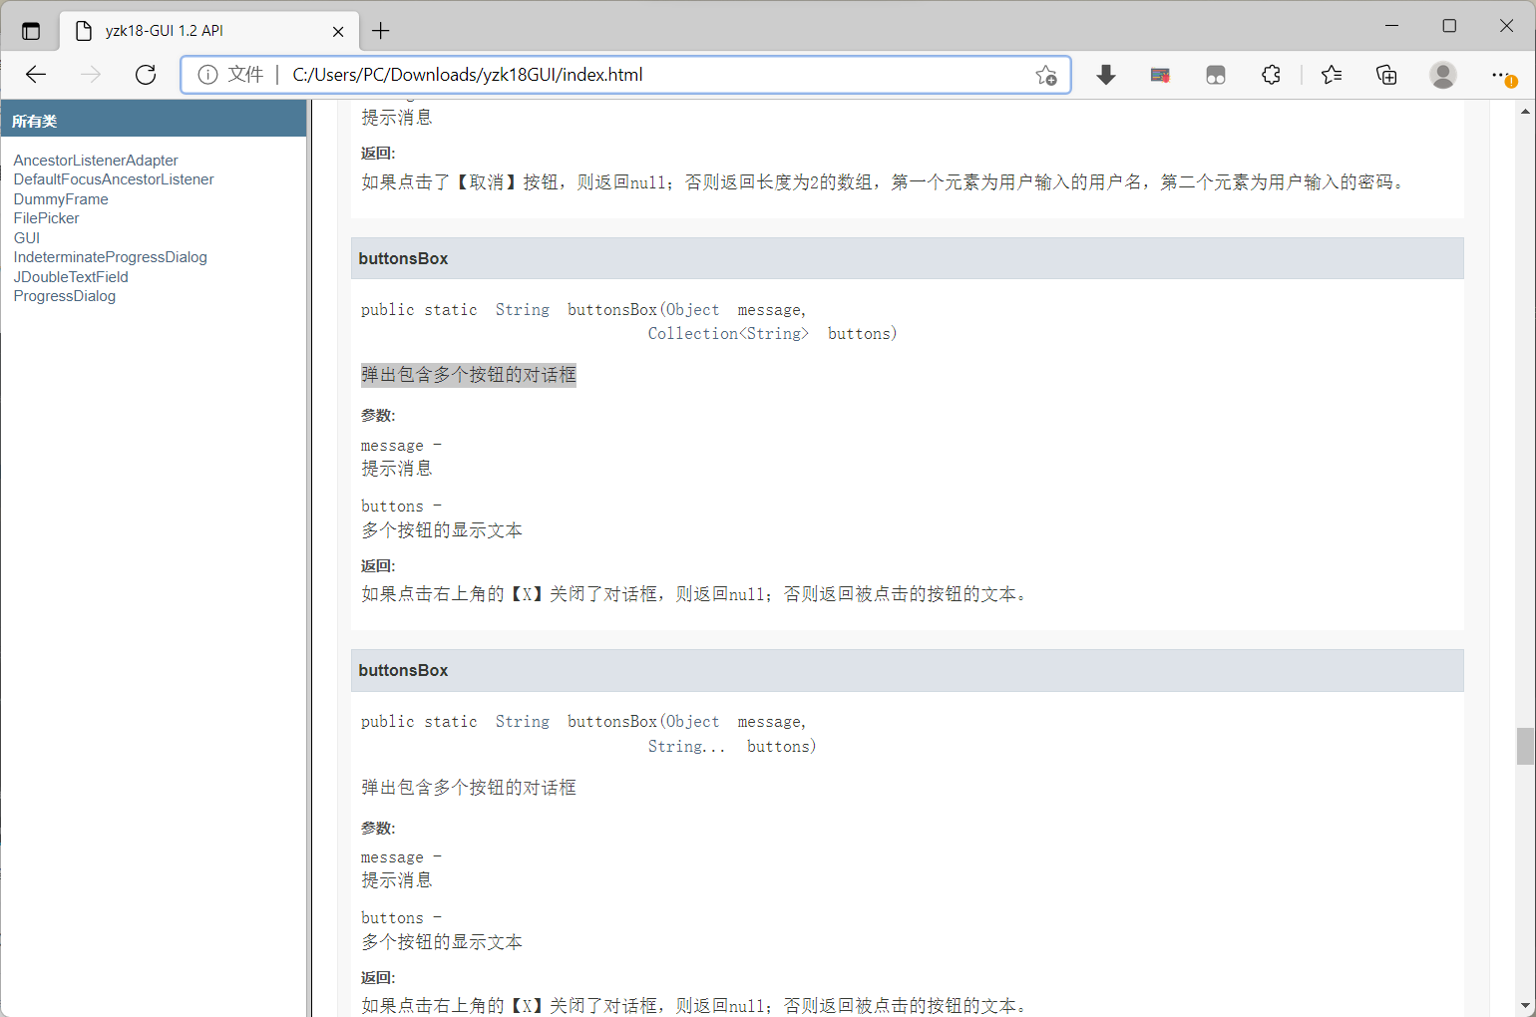
Task: Open the tab actions menu
Action: click(30, 30)
